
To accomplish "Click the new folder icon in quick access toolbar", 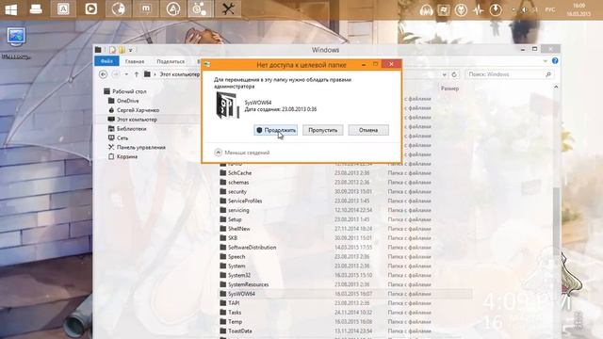I will 122,50.
